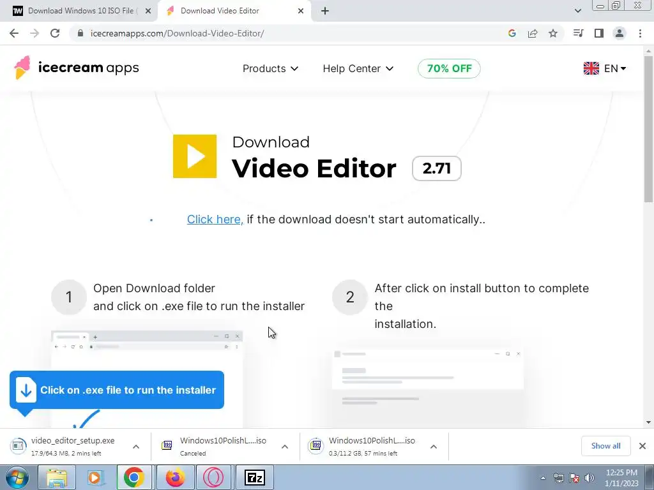Image resolution: width=654 pixels, height=490 pixels.
Task: Close the downloads bar
Action: 643,446
